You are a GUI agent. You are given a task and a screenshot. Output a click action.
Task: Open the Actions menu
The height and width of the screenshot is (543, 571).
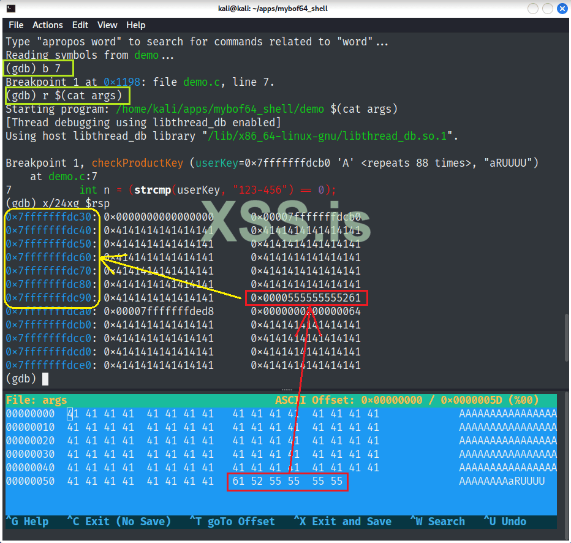tap(48, 25)
